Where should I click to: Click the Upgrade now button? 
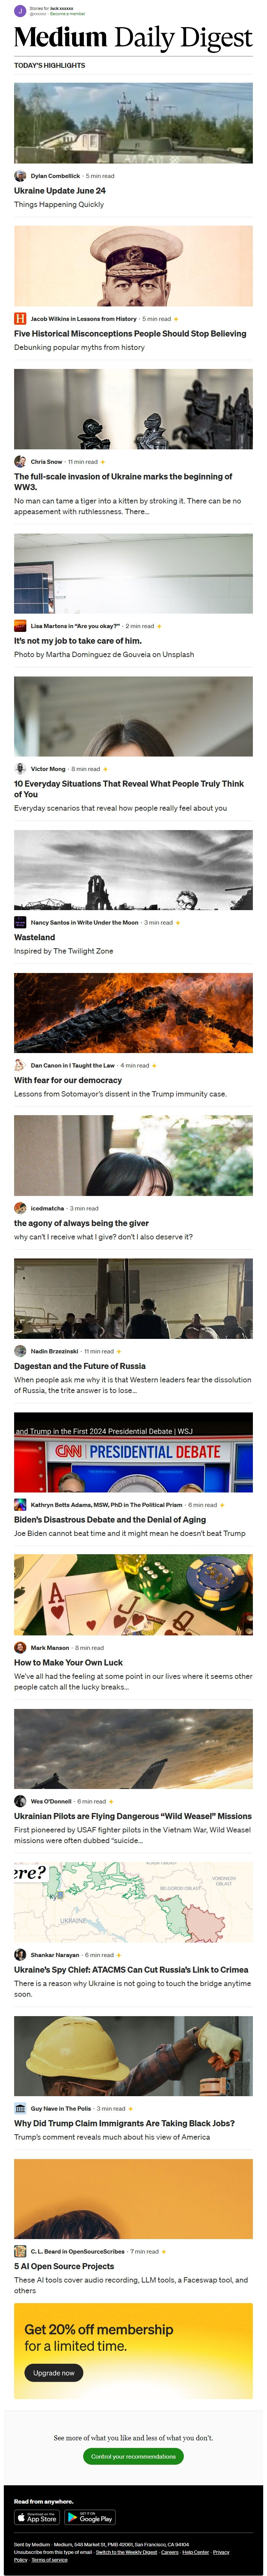pos(53,2372)
